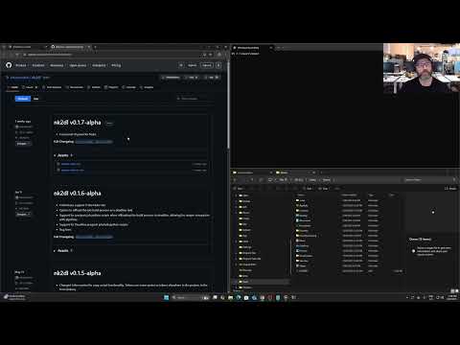Open Full Changelog link for v0.1.7-alpha
The width and height of the screenshot is (460, 345).
pyautogui.click(x=94, y=142)
